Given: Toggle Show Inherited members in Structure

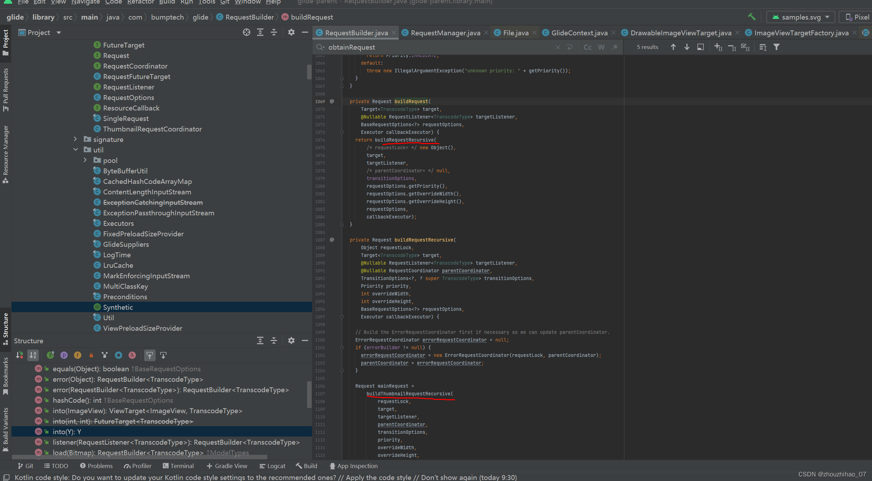Looking at the screenshot, I should [50, 355].
